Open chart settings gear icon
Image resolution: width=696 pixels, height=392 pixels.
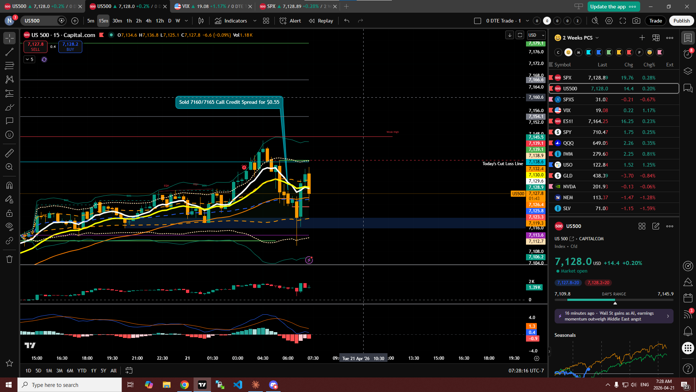pyautogui.click(x=609, y=21)
